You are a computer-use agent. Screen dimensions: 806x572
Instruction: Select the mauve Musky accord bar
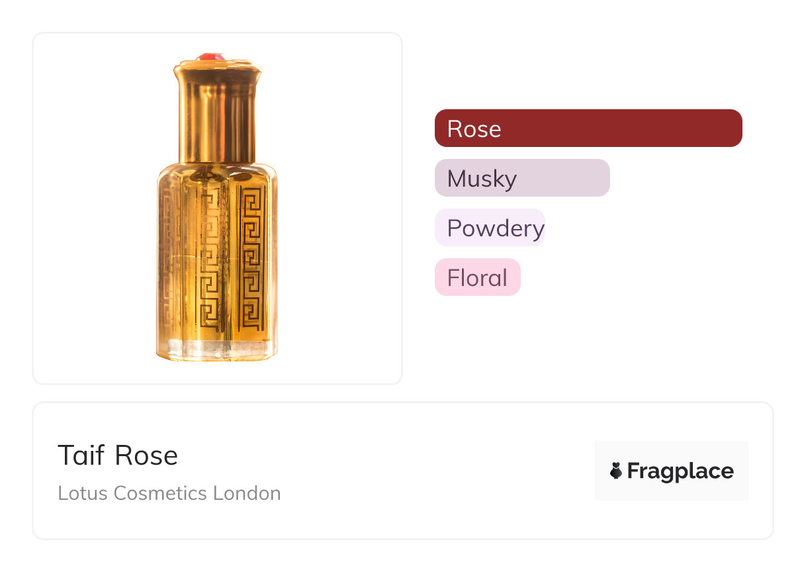[522, 177]
